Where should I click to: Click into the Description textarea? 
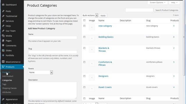pos(52,90)
